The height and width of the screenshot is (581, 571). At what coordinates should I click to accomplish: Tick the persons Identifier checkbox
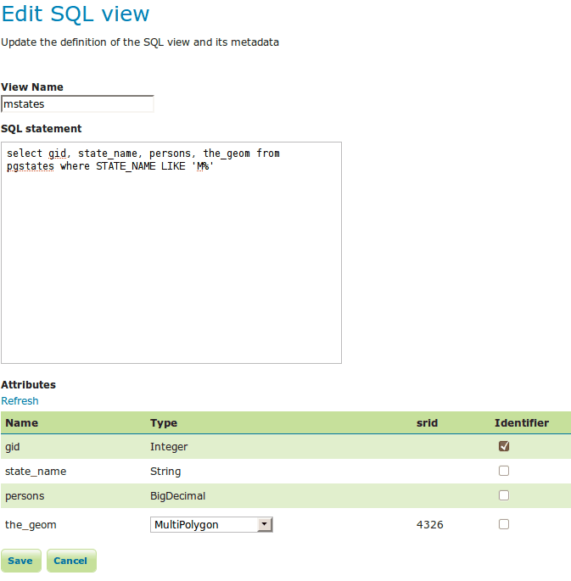tap(504, 495)
